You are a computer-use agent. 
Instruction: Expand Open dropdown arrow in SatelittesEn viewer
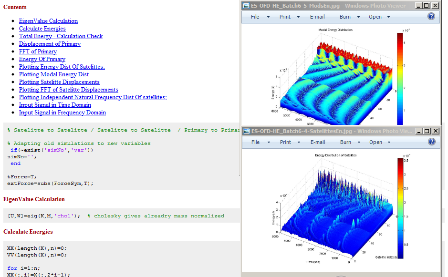[x=389, y=143]
